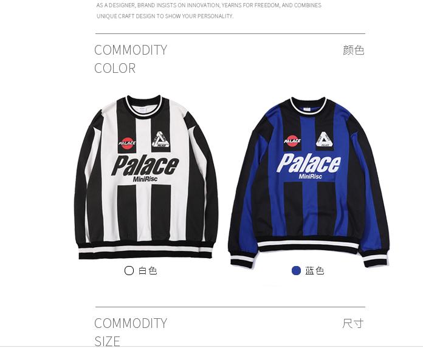Click the large white Palace text on blue sweatshirt
The image size is (423, 348).
(x=309, y=163)
